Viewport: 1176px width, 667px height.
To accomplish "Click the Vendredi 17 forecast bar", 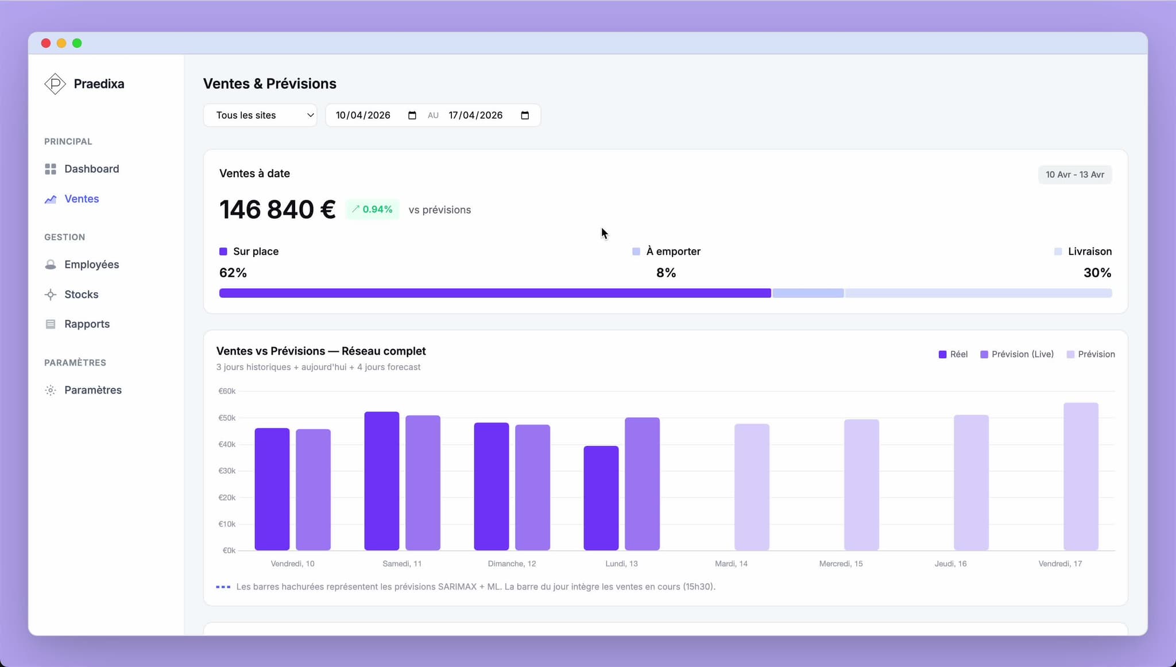I will tap(1080, 476).
